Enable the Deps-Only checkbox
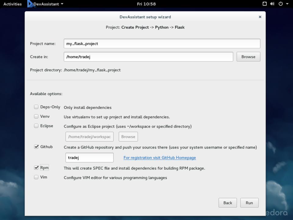This screenshot has width=293, height=220. coord(36,107)
